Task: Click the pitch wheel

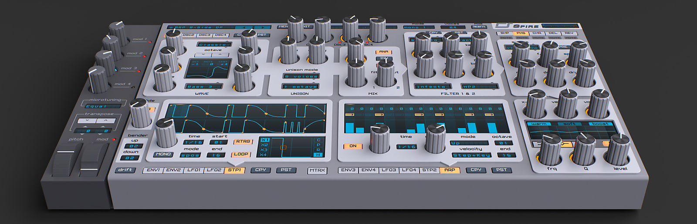Action: point(66,160)
